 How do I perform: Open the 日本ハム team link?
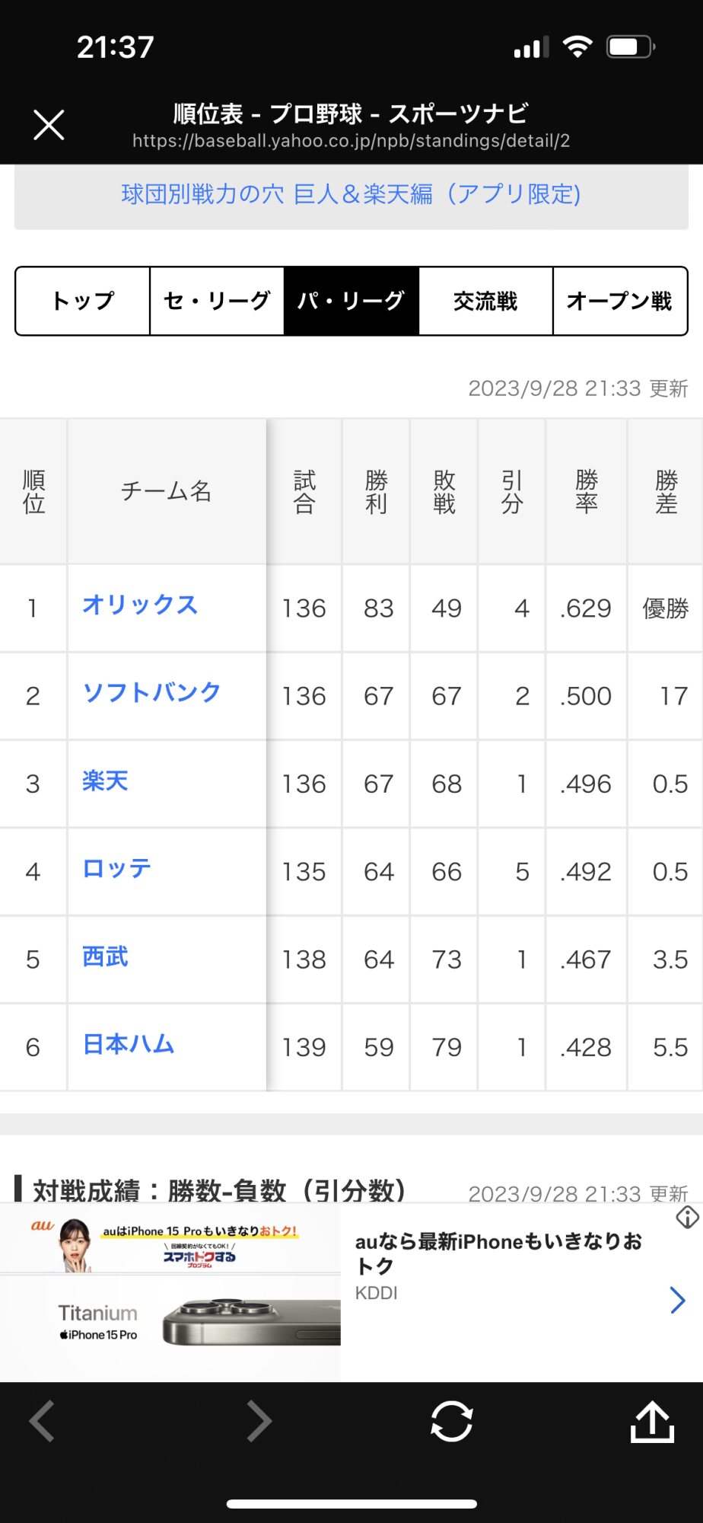(129, 1044)
